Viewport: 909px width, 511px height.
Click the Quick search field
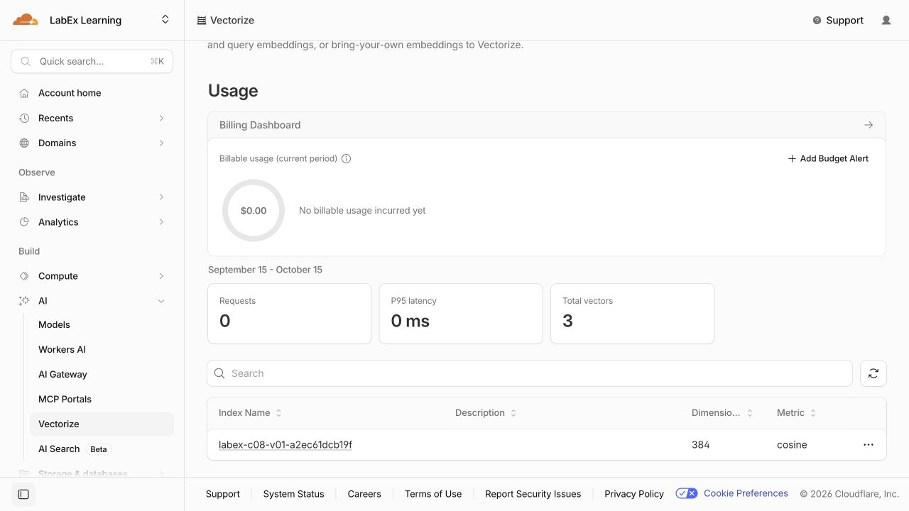[92, 62]
